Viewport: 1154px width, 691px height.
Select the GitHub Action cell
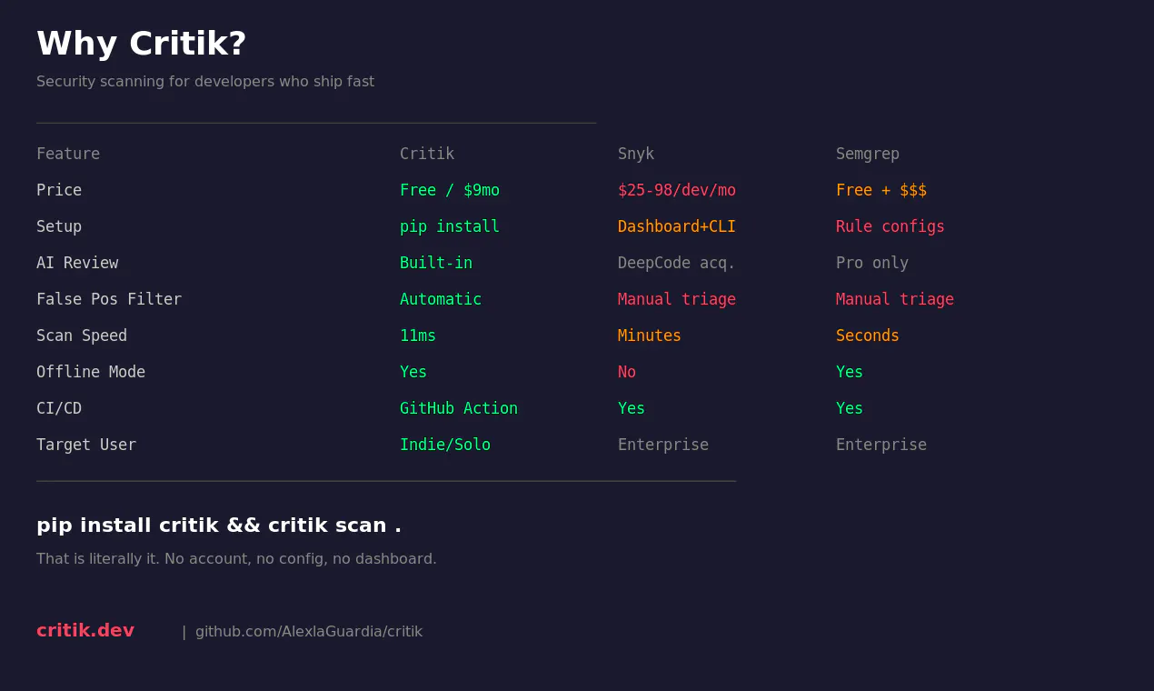[459, 408]
